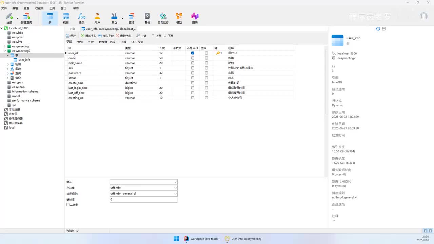434x244 pixels.
Task: Open the 查询 query icon in main toolbar
Action: tap(131, 18)
